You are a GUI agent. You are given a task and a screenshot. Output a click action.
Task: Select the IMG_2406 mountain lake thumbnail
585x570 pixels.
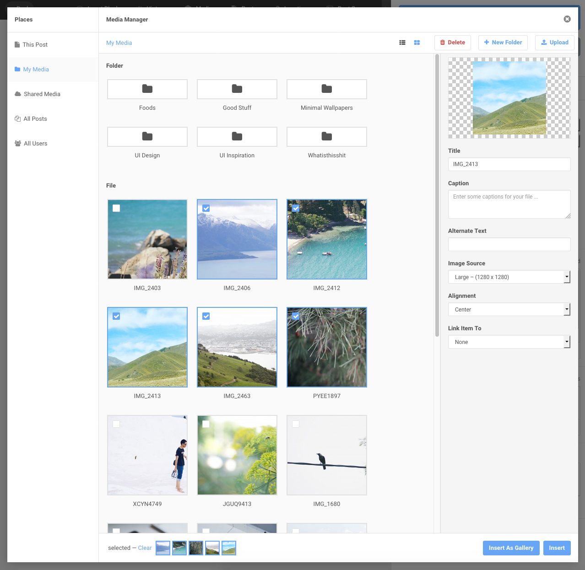tap(237, 239)
